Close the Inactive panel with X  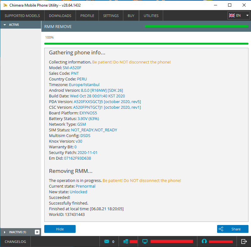coord(37,232)
